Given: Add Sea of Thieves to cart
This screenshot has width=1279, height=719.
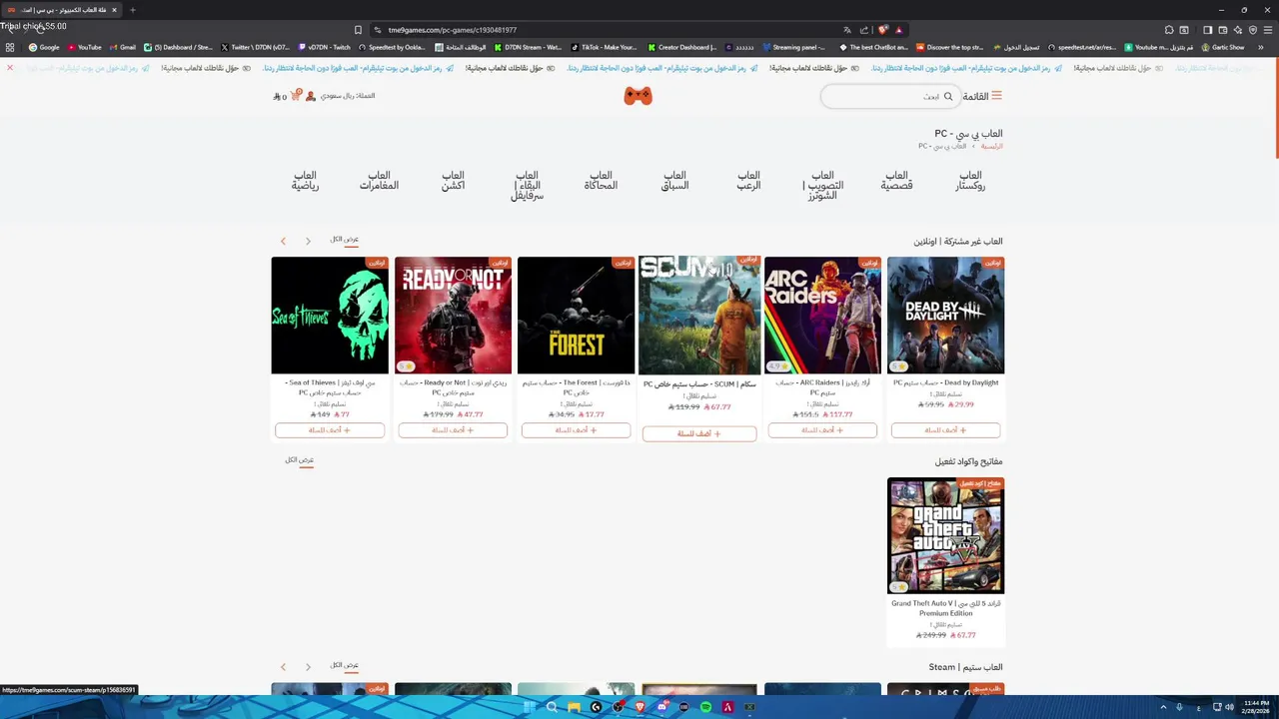Looking at the screenshot, I should tap(330, 430).
